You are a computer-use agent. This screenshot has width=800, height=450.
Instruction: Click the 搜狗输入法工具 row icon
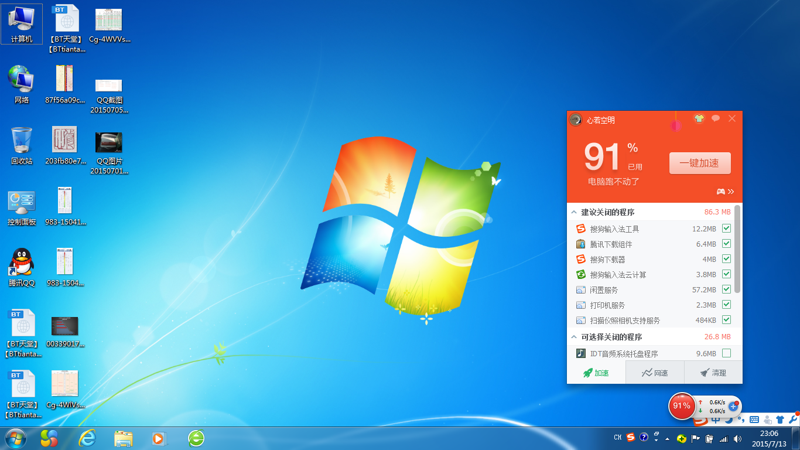tap(581, 229)
